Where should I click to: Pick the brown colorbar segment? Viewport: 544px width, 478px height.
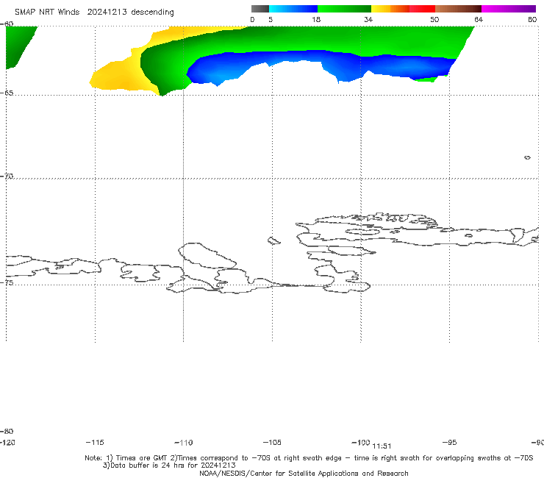click(458, 9)
